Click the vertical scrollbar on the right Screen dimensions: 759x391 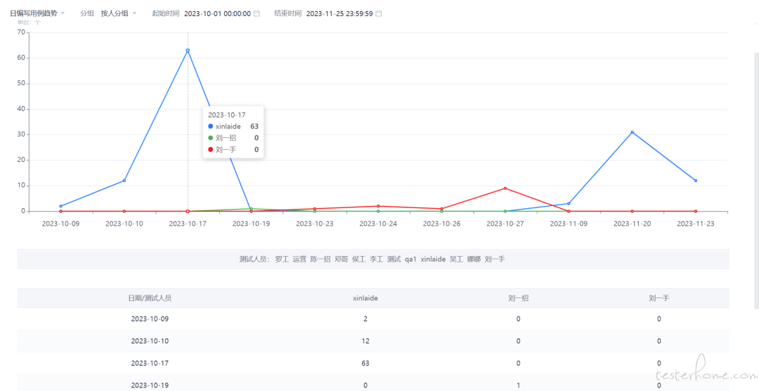pos(757,181)
